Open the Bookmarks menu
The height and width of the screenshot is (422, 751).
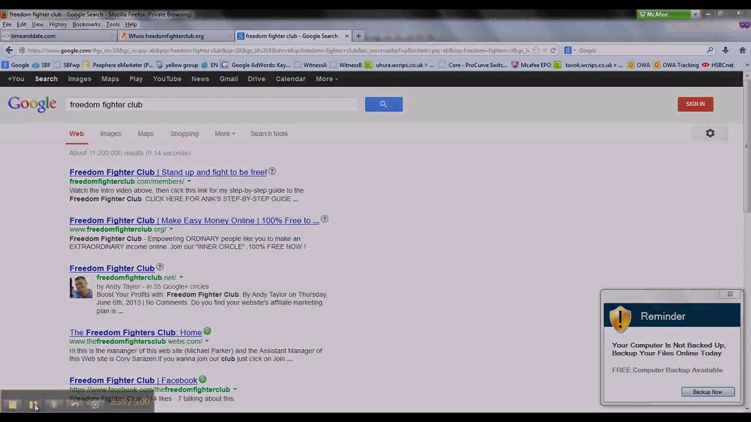click(x=86, y=25)
